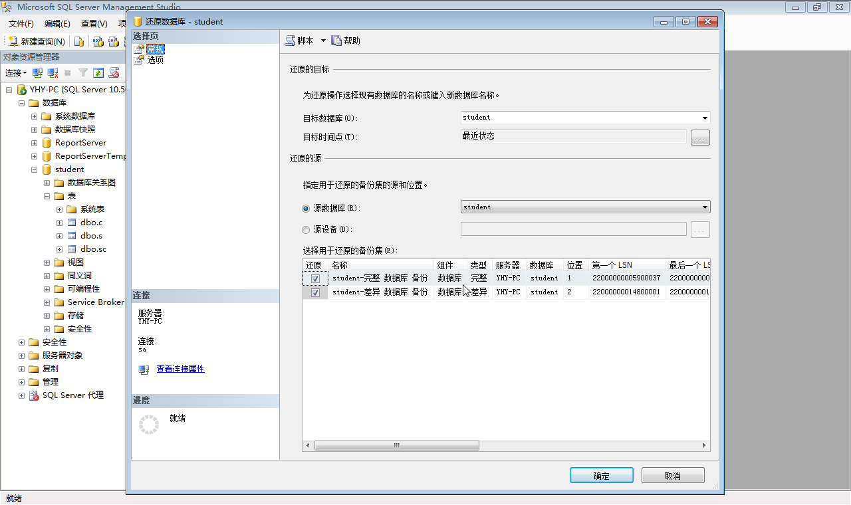Click the 名称 column header

point(381,265)
